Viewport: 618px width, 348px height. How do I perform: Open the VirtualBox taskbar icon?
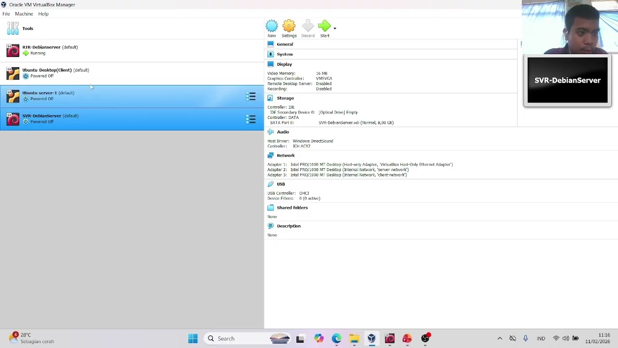tap(371, 339)
